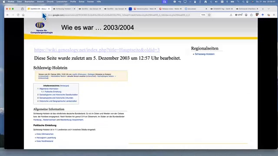The image size is (278, 156).
Task: Close the Release notes tab
Action: (x=181, y=9)
